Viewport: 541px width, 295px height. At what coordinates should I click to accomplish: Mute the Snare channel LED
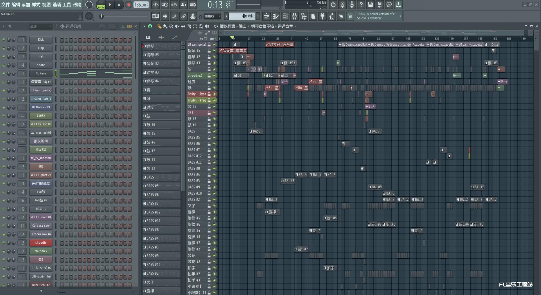(x=4, y=65)
